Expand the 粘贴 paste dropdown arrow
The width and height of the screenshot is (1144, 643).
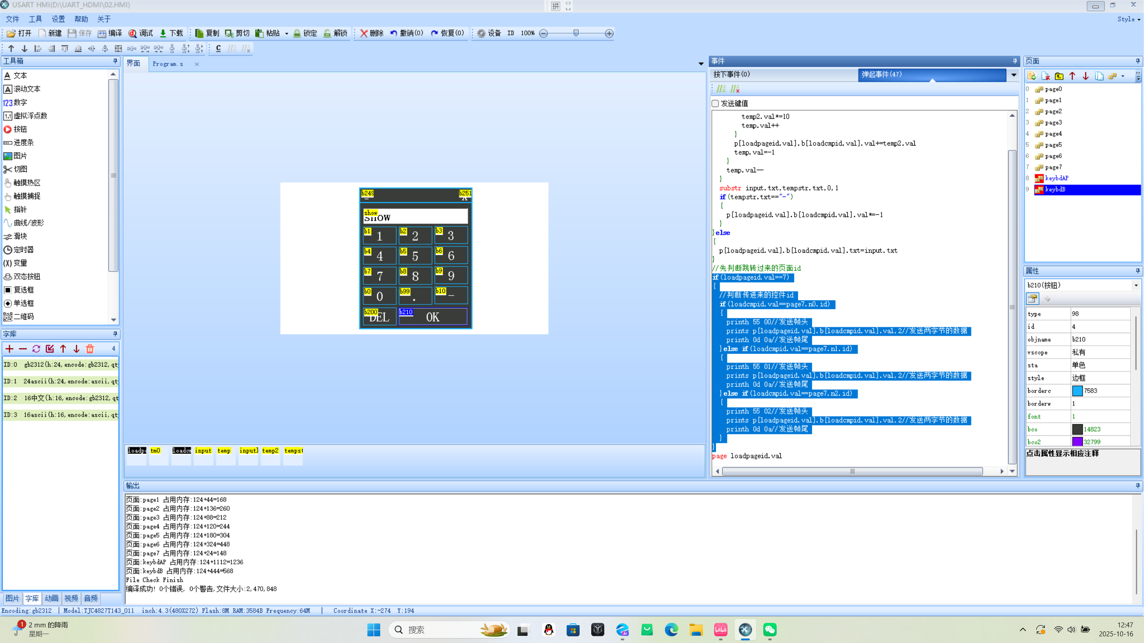286,33
